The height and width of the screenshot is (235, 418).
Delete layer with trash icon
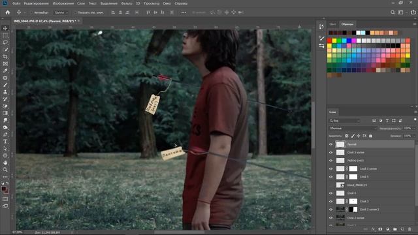[x=410, y=229]
